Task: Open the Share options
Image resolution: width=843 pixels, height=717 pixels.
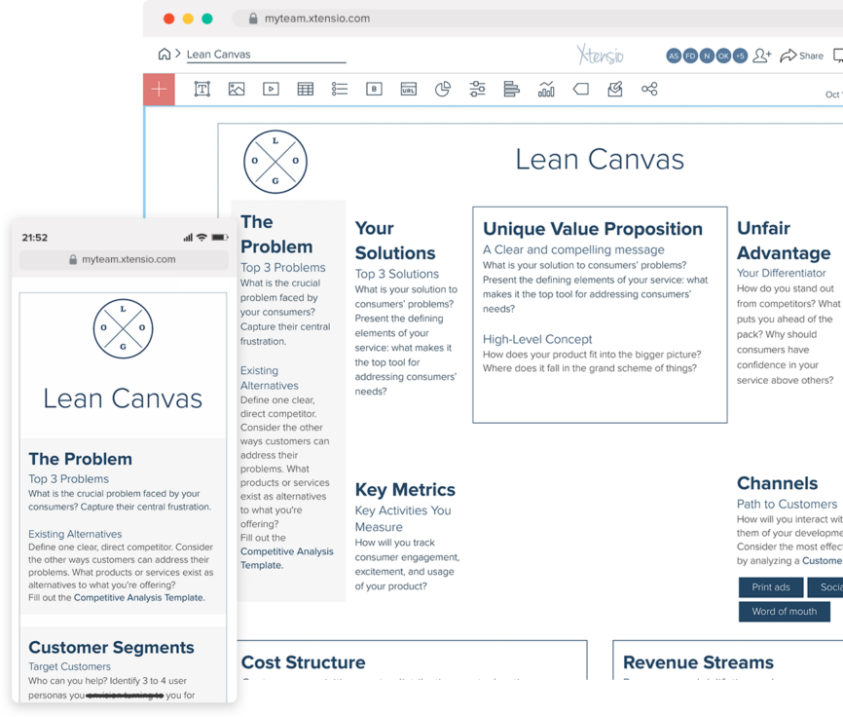Action: 802,56
